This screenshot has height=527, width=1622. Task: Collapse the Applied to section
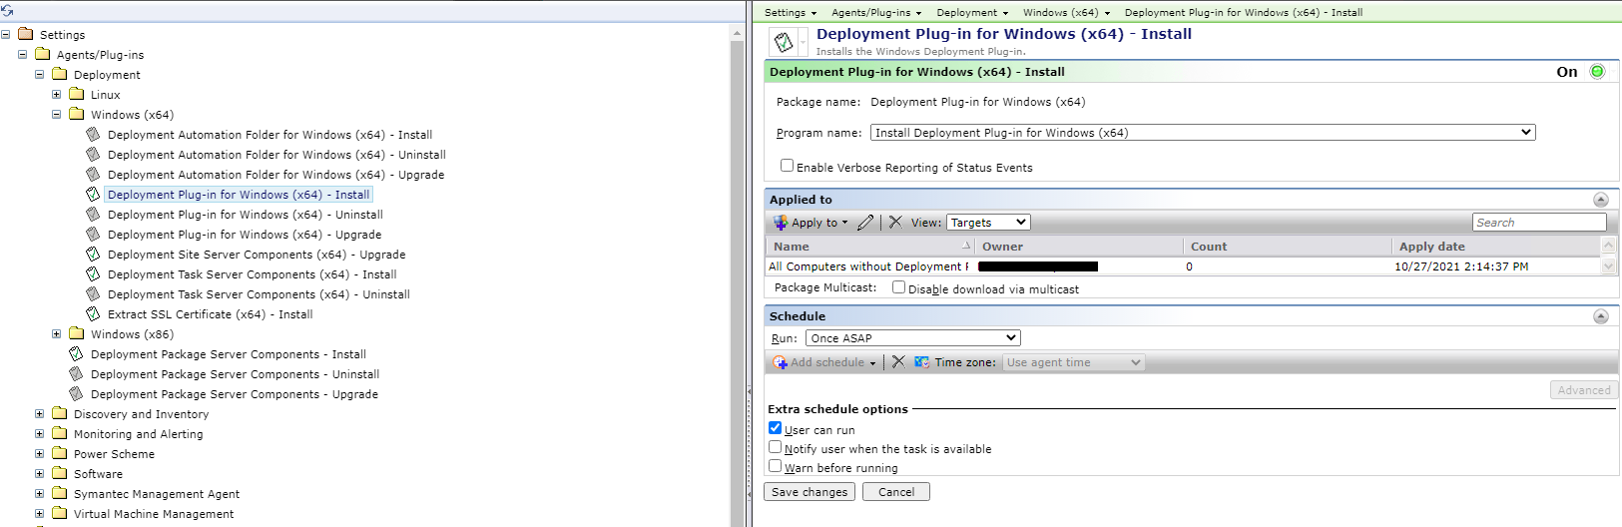(x=1601, y=200)
